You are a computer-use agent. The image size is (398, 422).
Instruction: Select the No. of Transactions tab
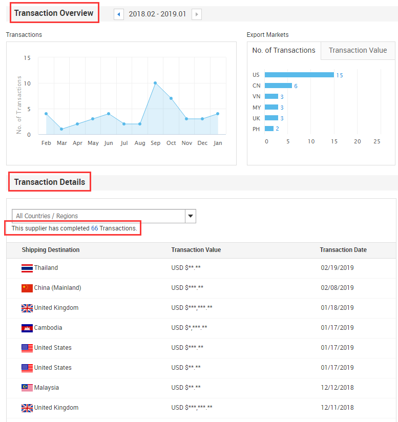[x=284, y=50]
